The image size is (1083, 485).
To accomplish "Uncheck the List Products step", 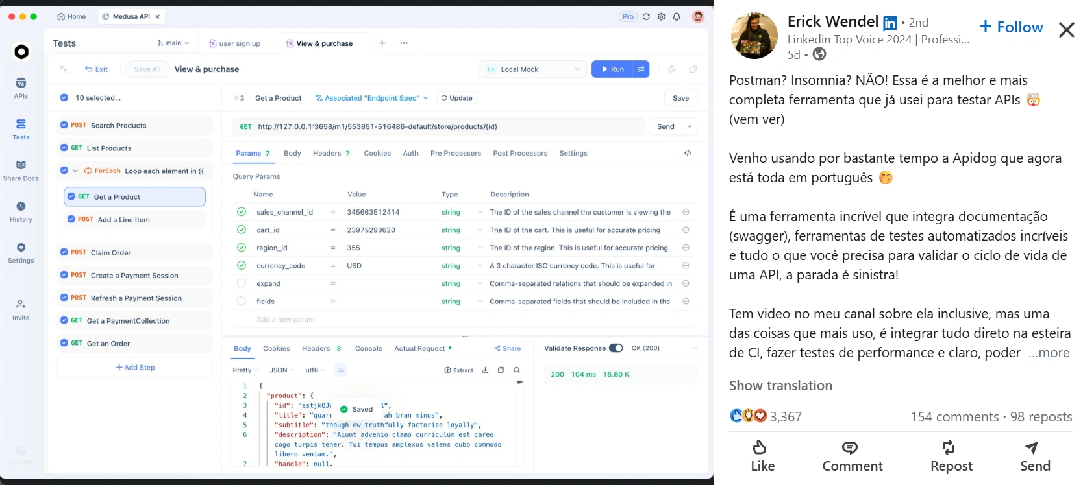I will tap(64, 148).
